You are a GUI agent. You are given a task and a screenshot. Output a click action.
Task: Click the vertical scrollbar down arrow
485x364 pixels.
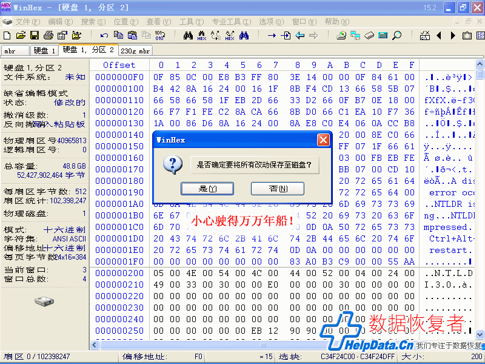[480, 334]
